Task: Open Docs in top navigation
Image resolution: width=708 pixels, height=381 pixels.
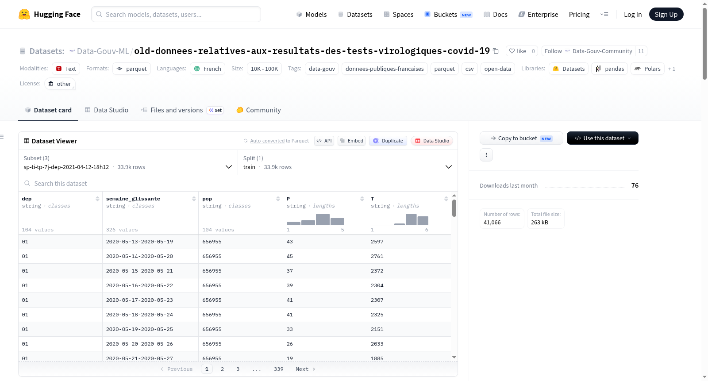Action: [496, 15]
